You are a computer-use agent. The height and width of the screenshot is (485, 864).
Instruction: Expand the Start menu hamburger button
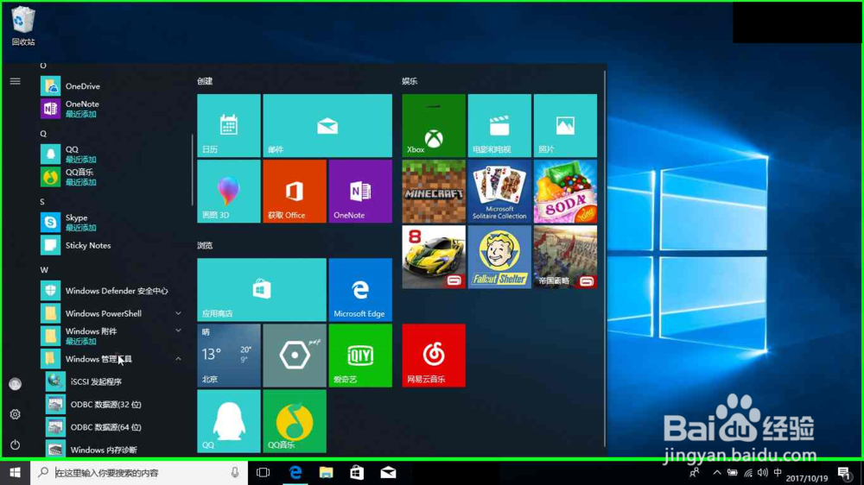[x=16, y=81]
